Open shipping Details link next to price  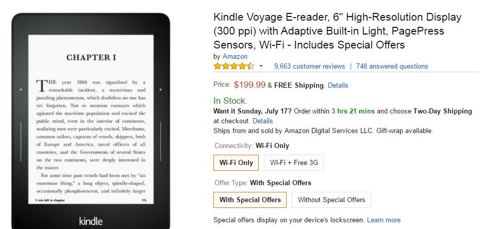pyautogui.click(x=338, y=85)
